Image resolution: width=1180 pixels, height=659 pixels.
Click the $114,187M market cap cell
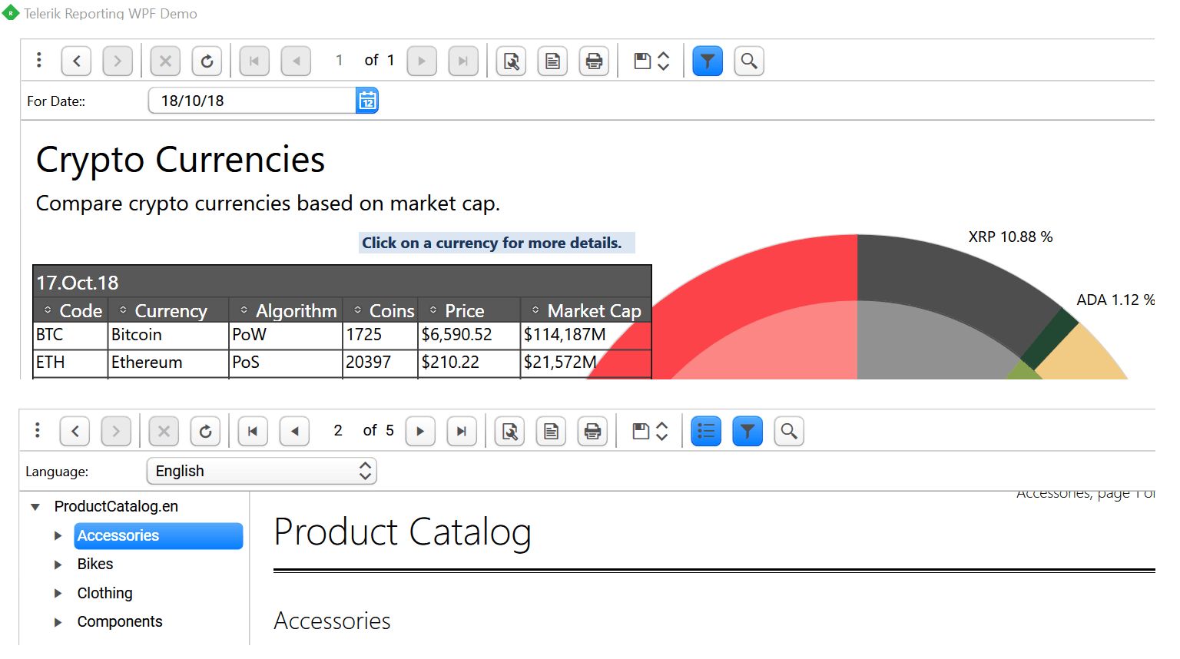[586, 335]
